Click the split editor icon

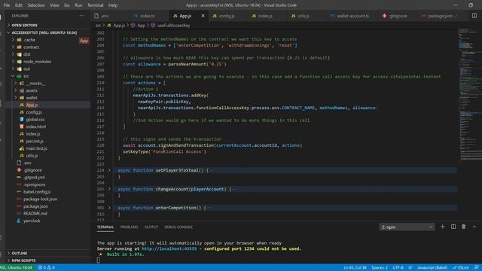tap(474, 16)
